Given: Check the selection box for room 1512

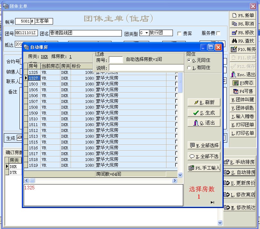Looking at the screenshot, I should pyautogui.click(x=176, y=130).
